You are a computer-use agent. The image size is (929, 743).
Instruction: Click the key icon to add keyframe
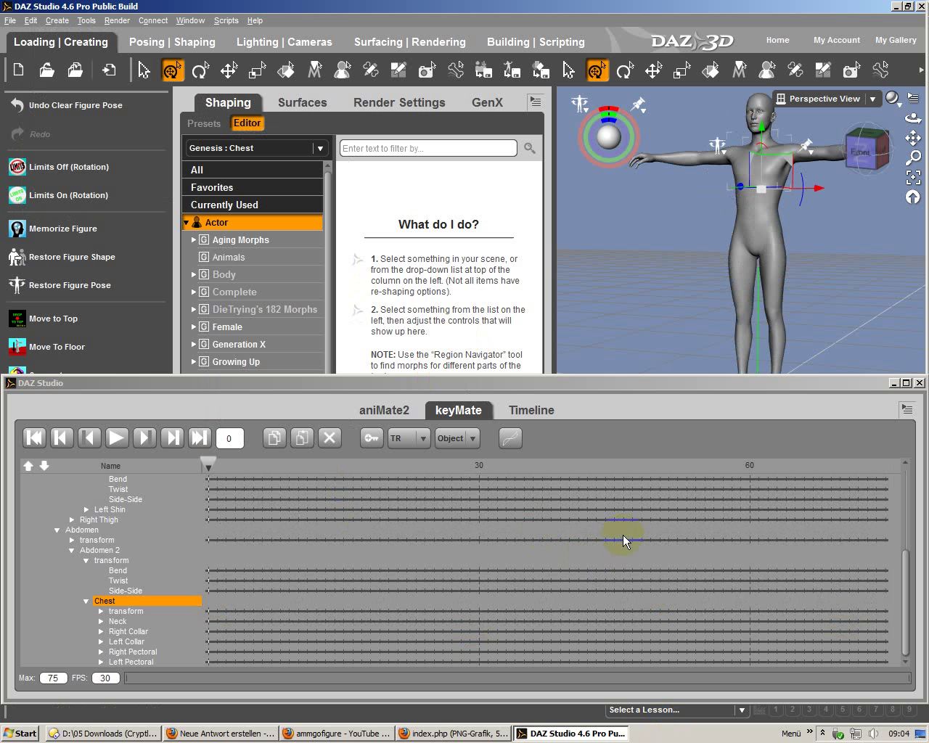[x=372, y=438]
